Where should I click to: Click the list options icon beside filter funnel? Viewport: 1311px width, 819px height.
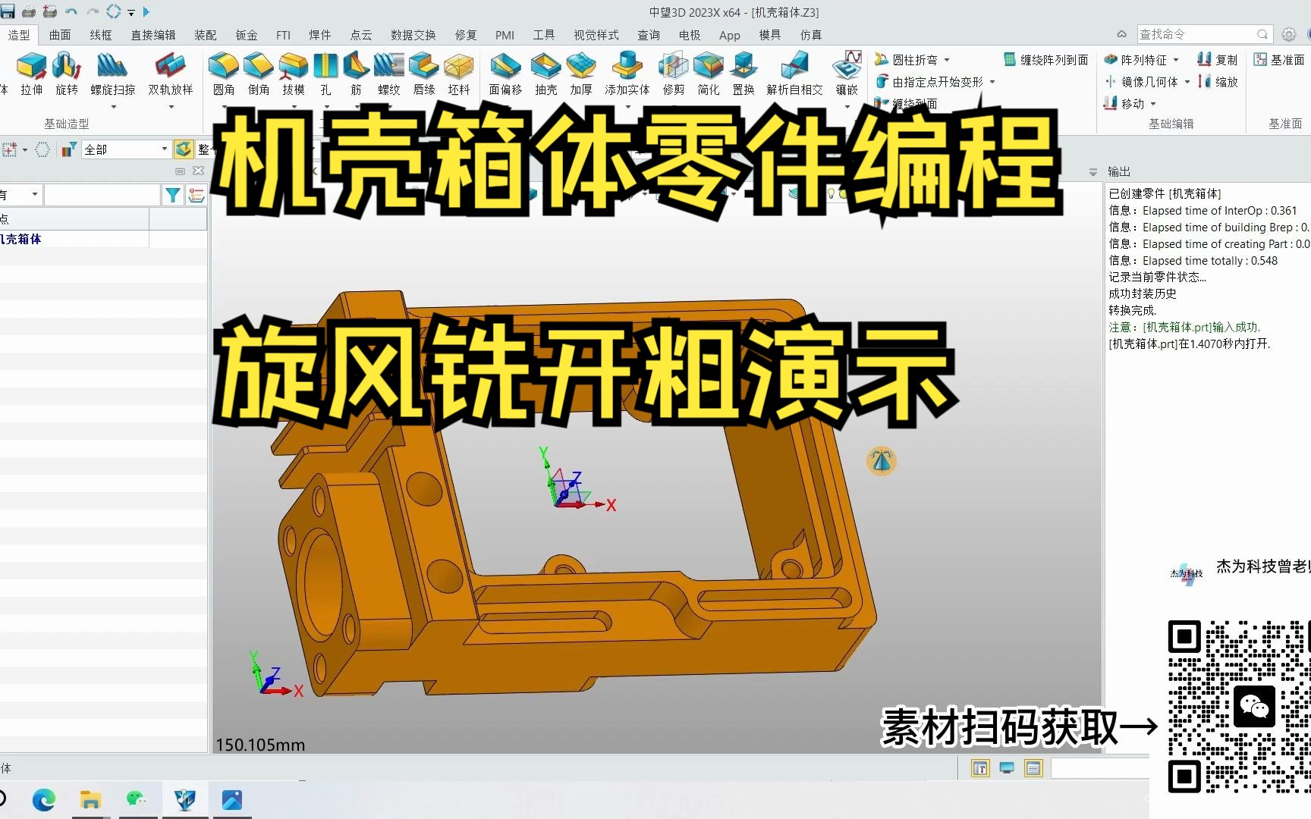pos(196,195)
